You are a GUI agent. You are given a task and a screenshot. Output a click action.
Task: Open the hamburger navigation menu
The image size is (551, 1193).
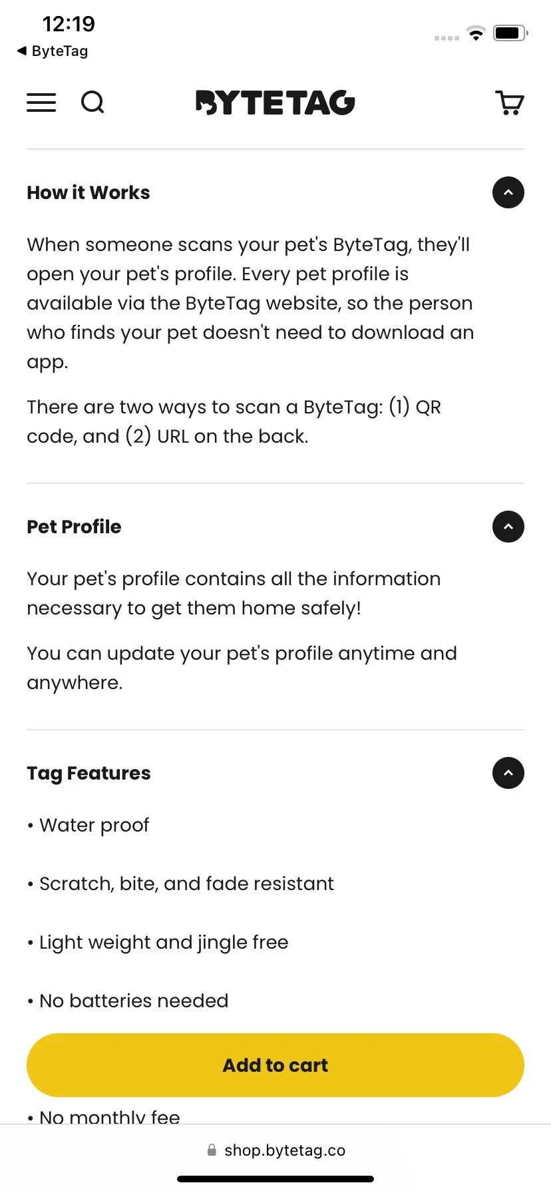coord(41,103)
